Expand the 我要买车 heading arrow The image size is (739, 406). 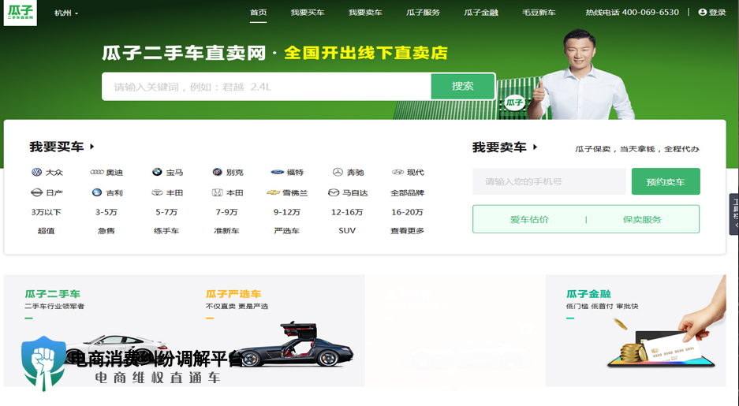tap(92, 147)
